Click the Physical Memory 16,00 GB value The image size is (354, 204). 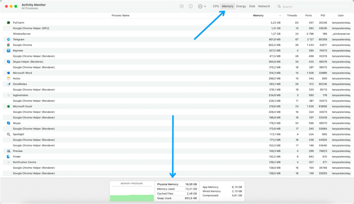pyautogui.click(x=191, y=184)
